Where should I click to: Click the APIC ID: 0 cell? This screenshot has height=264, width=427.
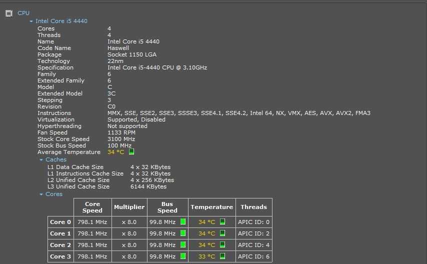tap(254, 222)
